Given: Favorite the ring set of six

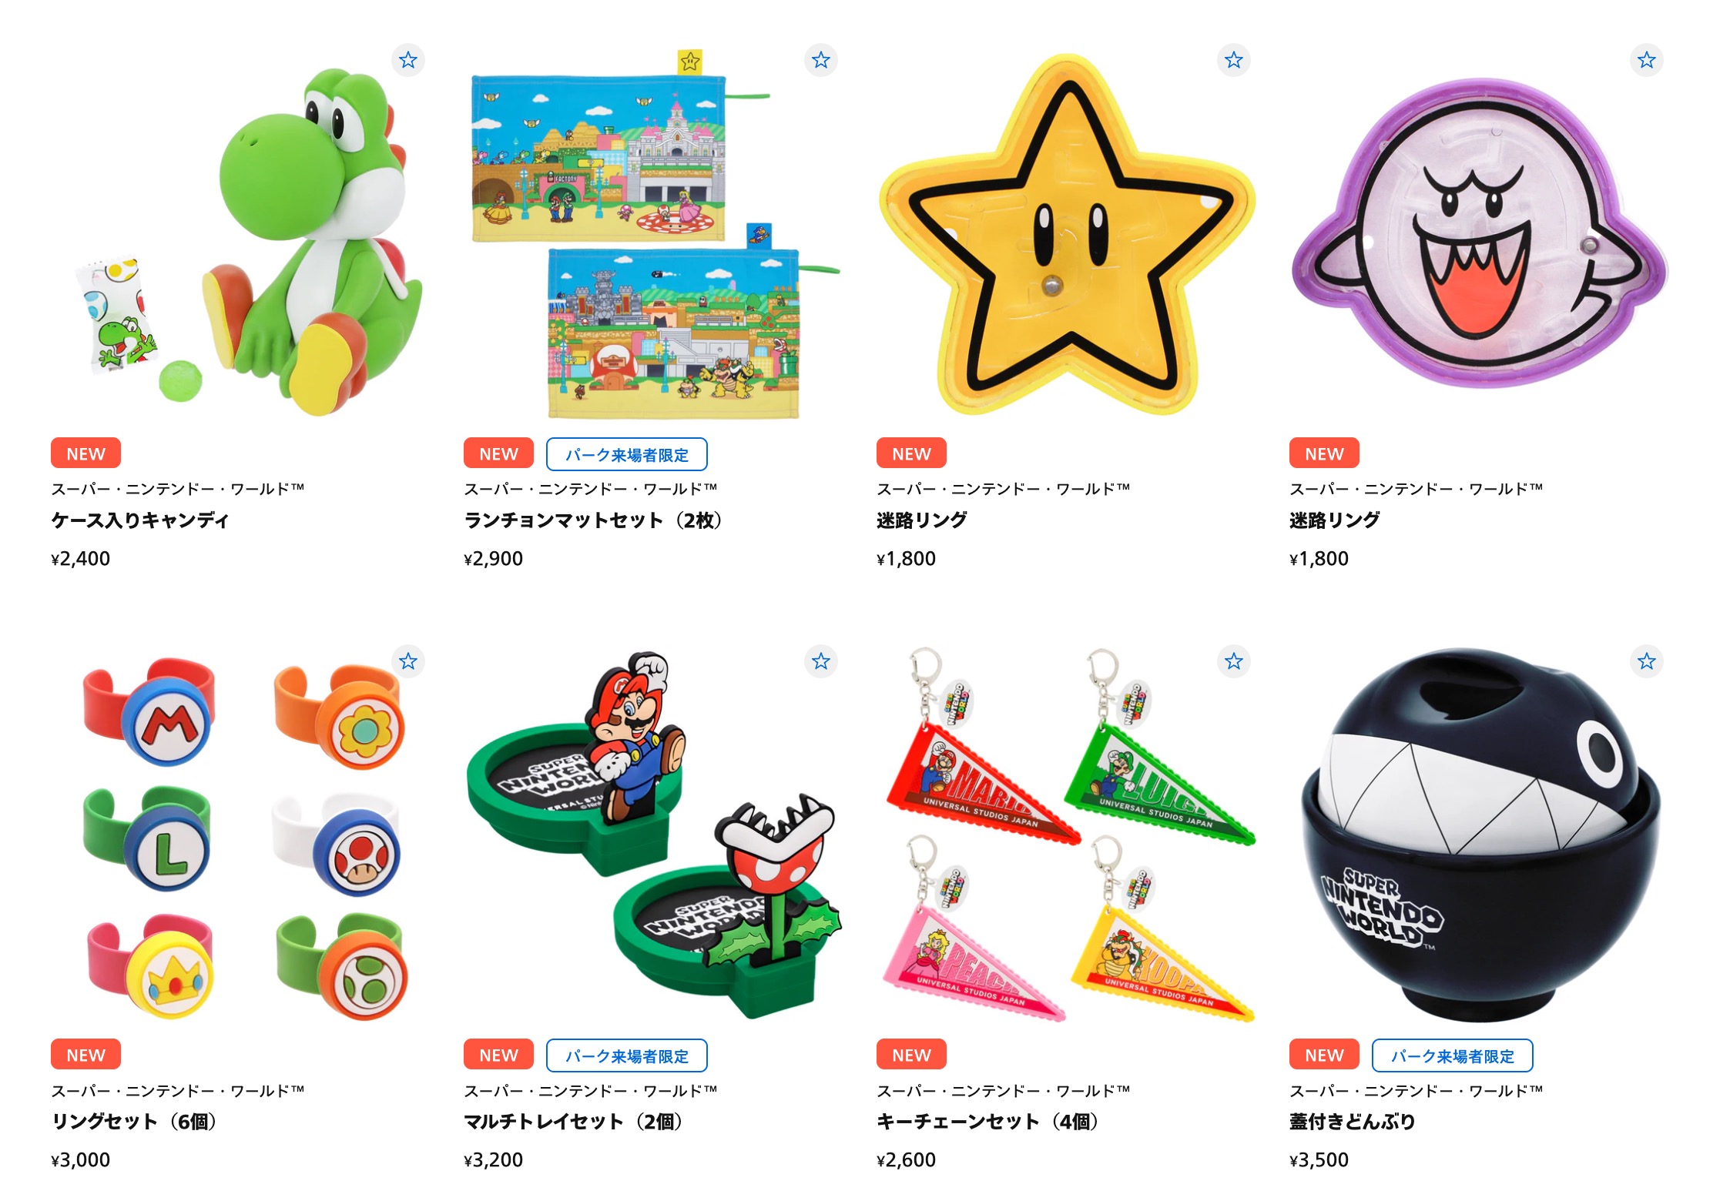Looking at the screenshot, I should [408, 661].
